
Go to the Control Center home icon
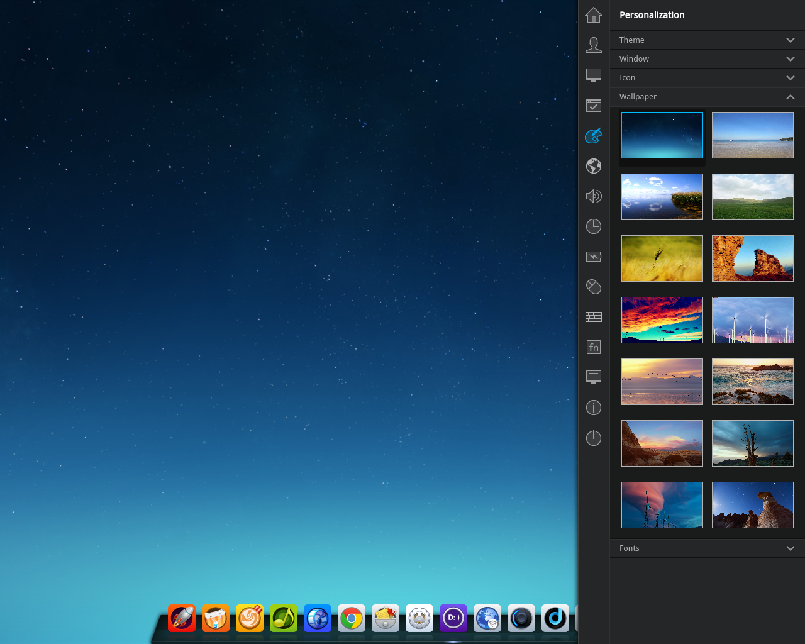click(594, 14)
